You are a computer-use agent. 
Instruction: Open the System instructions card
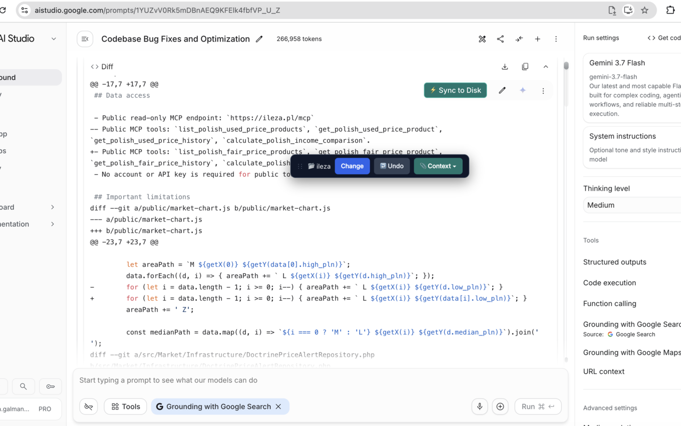[x=632, y=147]
